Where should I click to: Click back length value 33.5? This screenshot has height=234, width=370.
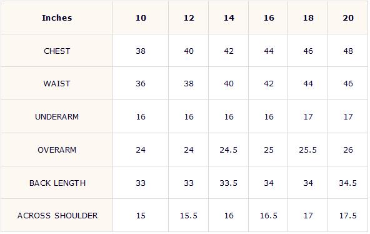228,183
